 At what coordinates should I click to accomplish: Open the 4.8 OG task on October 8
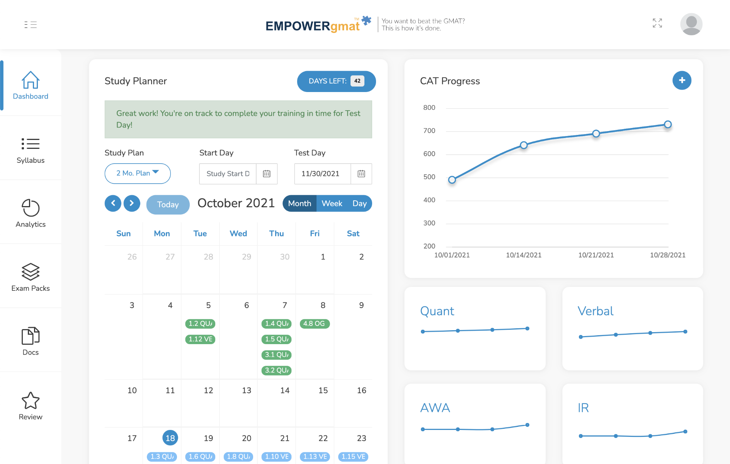tap(315, 324)
